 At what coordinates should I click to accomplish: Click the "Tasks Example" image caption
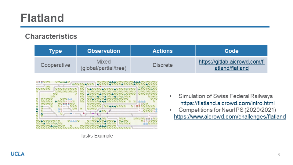pos(96,136)
